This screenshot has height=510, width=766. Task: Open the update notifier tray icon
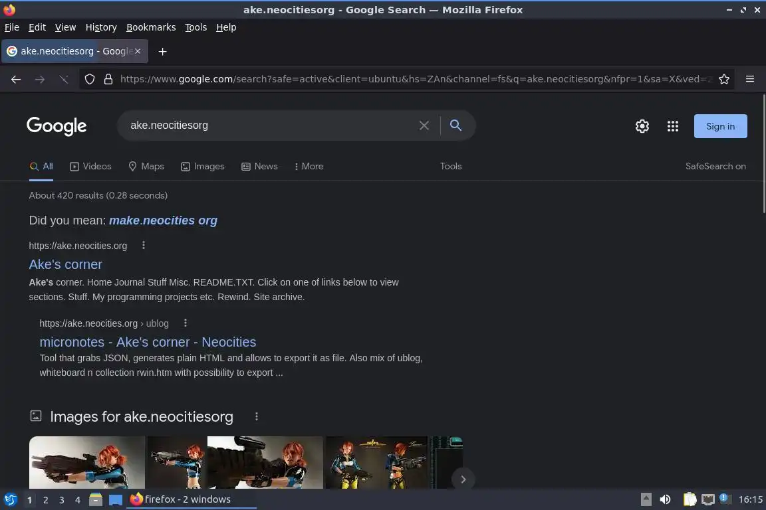coord(725,499)
